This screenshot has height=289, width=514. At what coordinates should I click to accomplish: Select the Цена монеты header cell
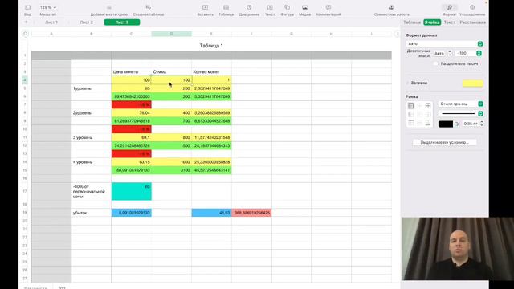(131, 71)
